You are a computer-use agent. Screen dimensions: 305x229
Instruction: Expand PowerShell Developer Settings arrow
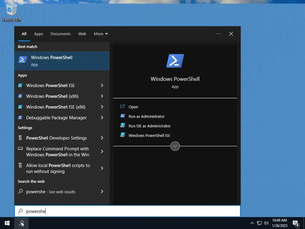pos(102,138)
